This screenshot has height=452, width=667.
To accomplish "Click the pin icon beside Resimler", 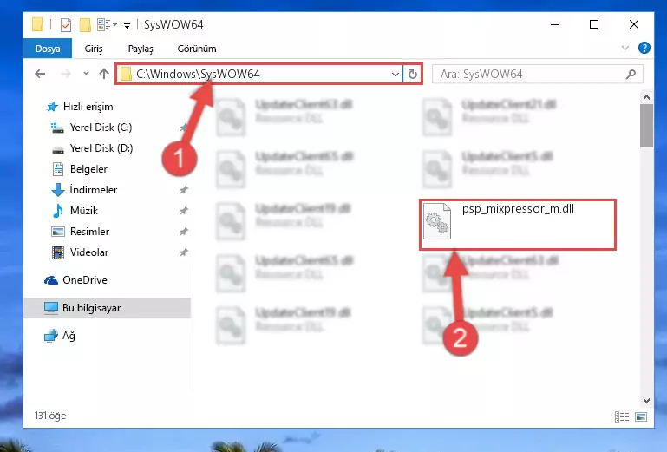I will (x=183, y=232).
